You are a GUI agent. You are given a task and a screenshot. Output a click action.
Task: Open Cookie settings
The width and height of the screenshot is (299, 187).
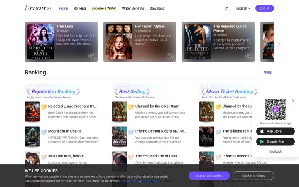(253, 175)
